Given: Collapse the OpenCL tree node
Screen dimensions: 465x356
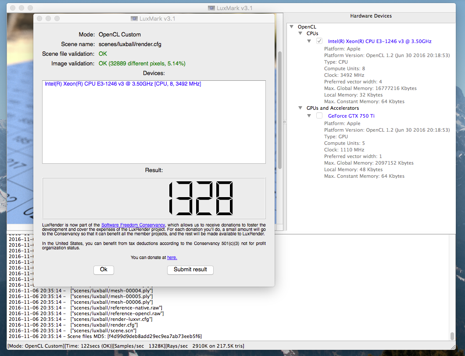Looking at the screenshot, I should pos(292,27).
